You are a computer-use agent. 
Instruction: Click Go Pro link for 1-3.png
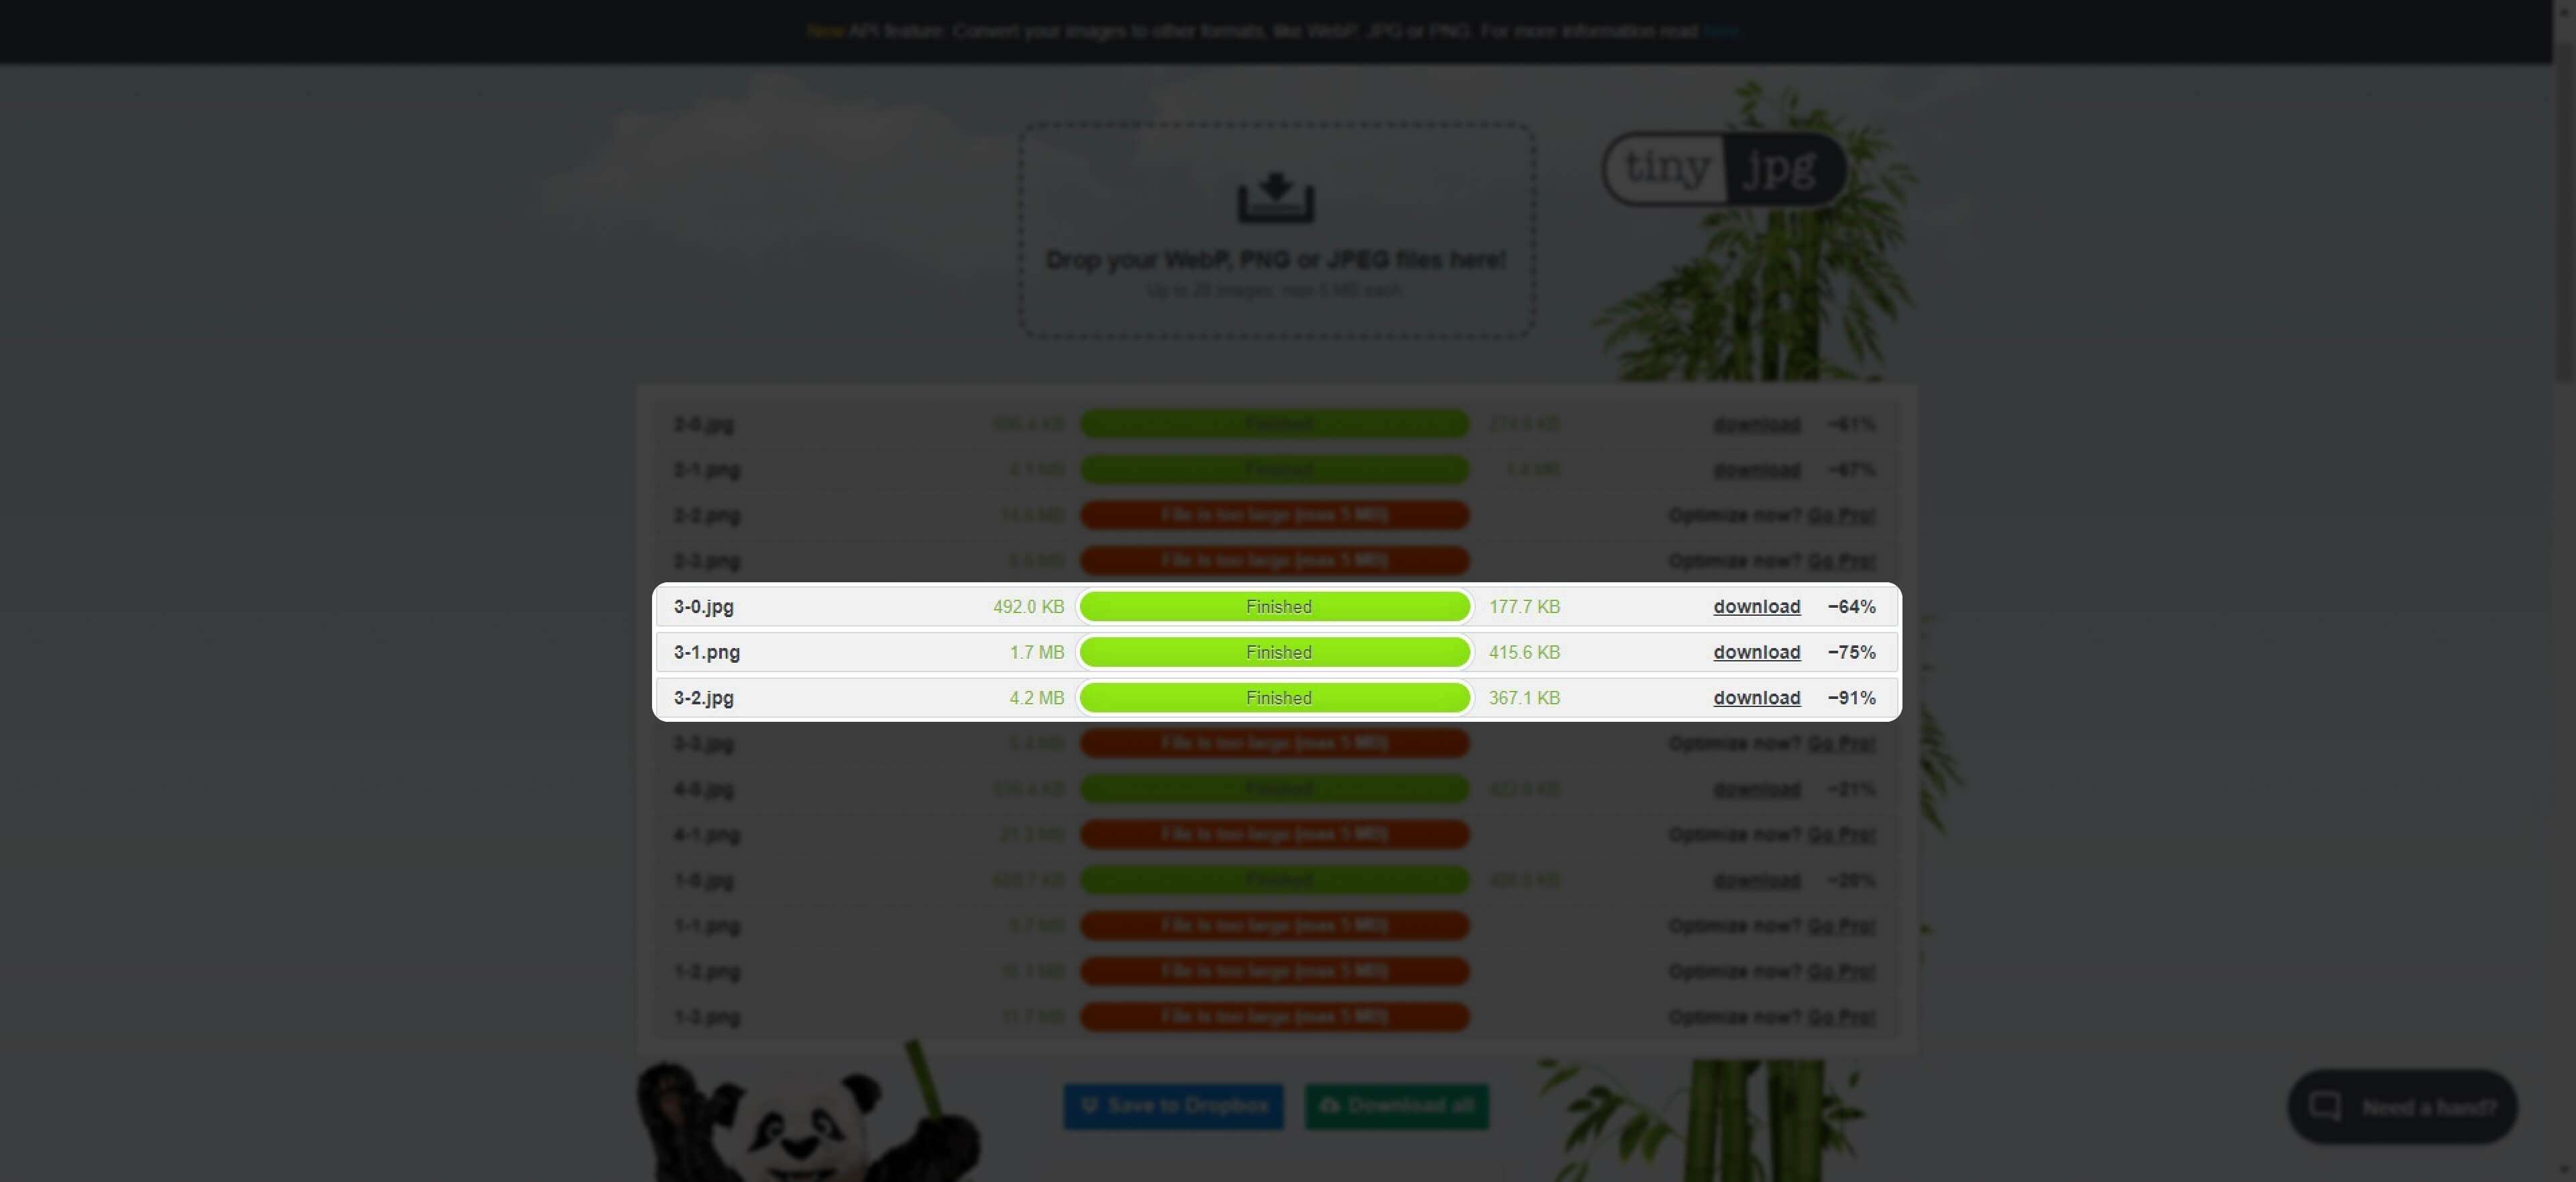(1841, 1017)
